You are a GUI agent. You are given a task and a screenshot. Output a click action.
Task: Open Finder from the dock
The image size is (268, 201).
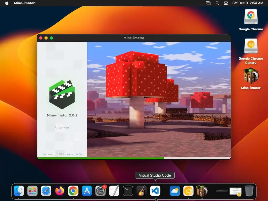[x=19, y=191]
